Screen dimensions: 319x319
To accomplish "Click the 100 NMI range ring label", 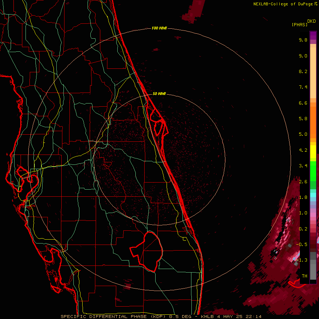I will (x=159, y=28).
